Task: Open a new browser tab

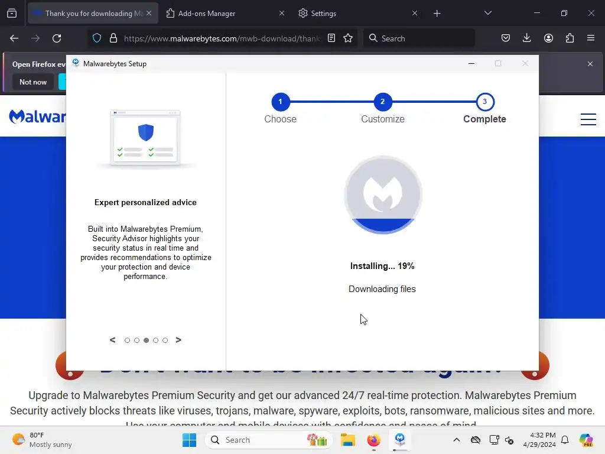Action: point(437,14)
